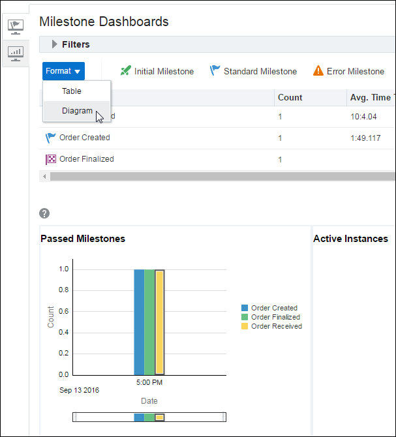This screenshot has height=437, width=396.
Task: Sort by the Avg. Time column header
Action: [x=371, y=97]
